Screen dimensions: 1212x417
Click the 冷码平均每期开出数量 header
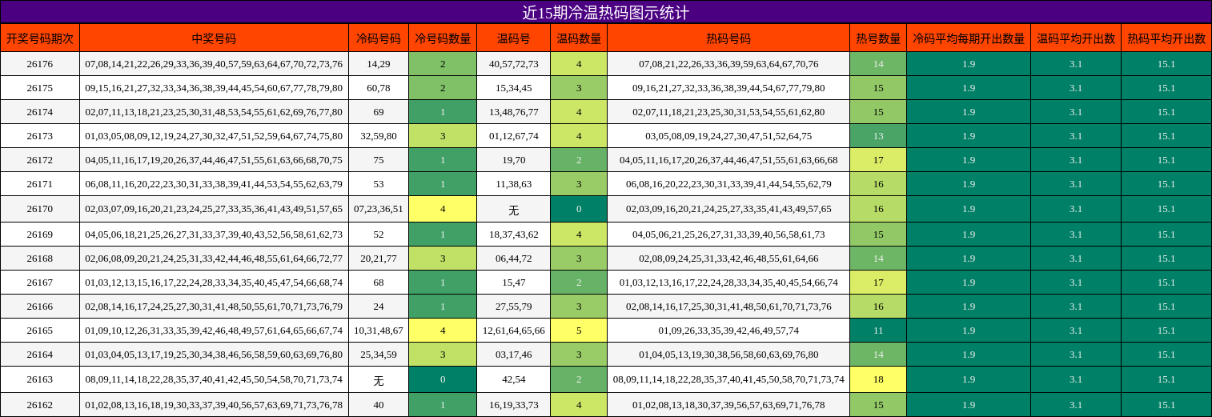pyautogui.click(x=969, y=38)
